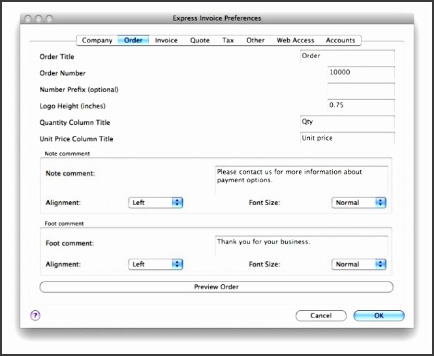The height and width of the screenshot is (356, 434).
Task: Click into the Foot comment text box
Action: pos(302,246)
